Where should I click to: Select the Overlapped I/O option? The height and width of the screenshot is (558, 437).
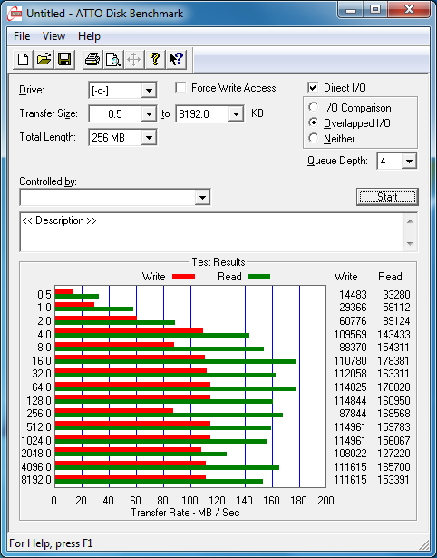(314, 122)
